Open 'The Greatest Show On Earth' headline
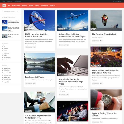The image size is (124, 124). 105,34
